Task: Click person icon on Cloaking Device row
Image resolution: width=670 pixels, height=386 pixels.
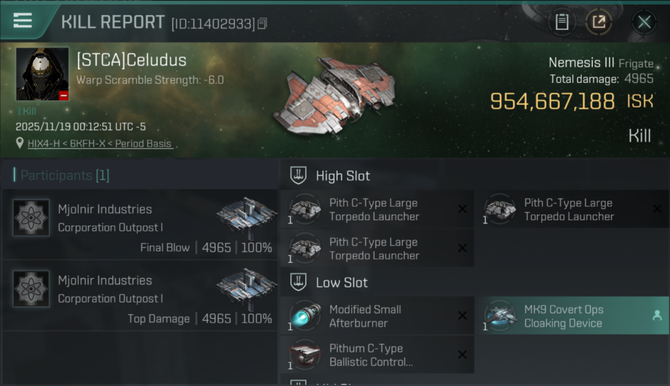Action: (657, 316)
